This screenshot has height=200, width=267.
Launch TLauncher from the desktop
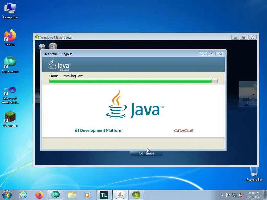(x=10, y=119)
